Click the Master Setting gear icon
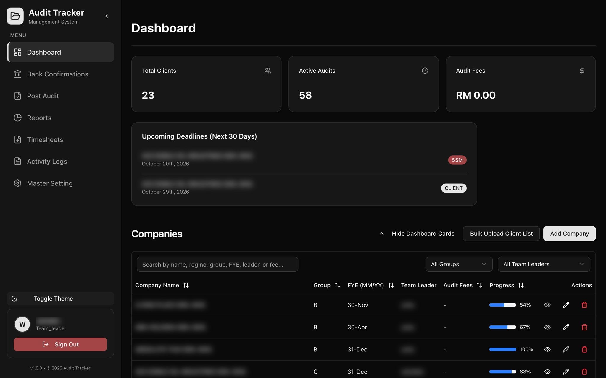This screenshot has width=606, height=378. coord(18,183)
